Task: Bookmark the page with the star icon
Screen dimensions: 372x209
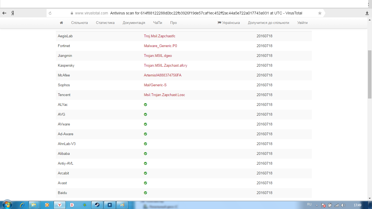Action: click(320, 13)
